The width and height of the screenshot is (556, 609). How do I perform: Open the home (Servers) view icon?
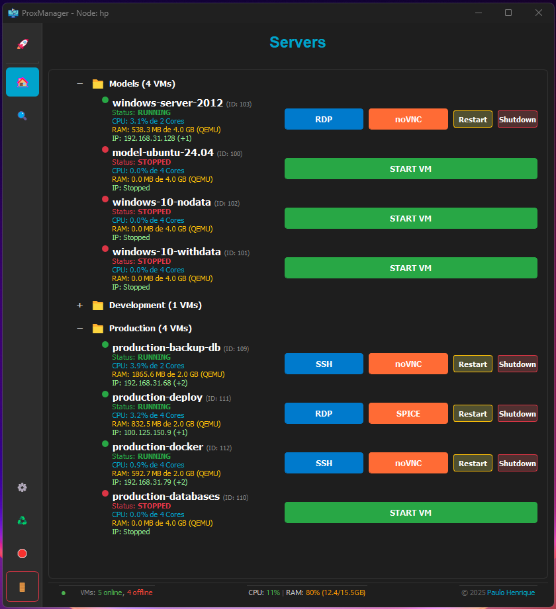tap(22, 81)
